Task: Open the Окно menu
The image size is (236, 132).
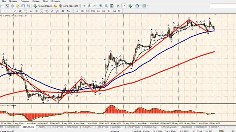Action: point(45,1)
